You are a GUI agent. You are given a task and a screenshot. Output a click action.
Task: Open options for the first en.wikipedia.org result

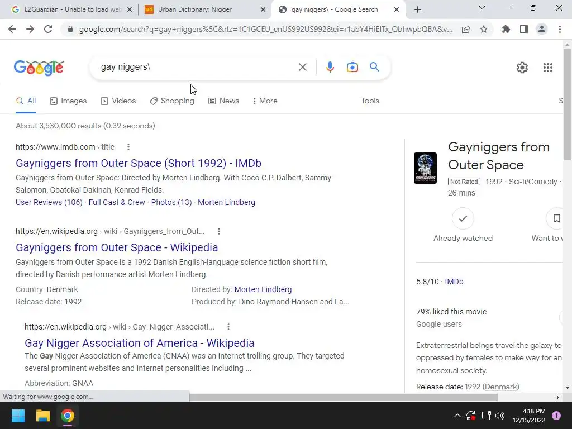pos(218,231)
